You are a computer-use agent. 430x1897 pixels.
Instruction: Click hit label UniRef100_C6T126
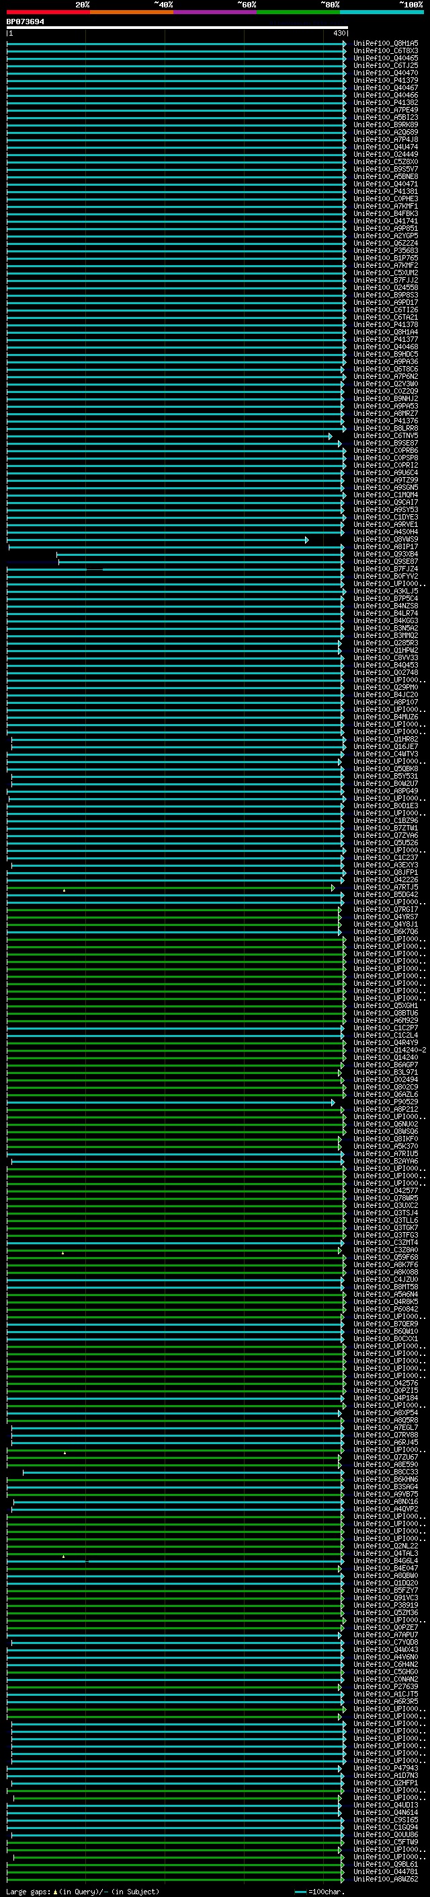click(386, 310)
